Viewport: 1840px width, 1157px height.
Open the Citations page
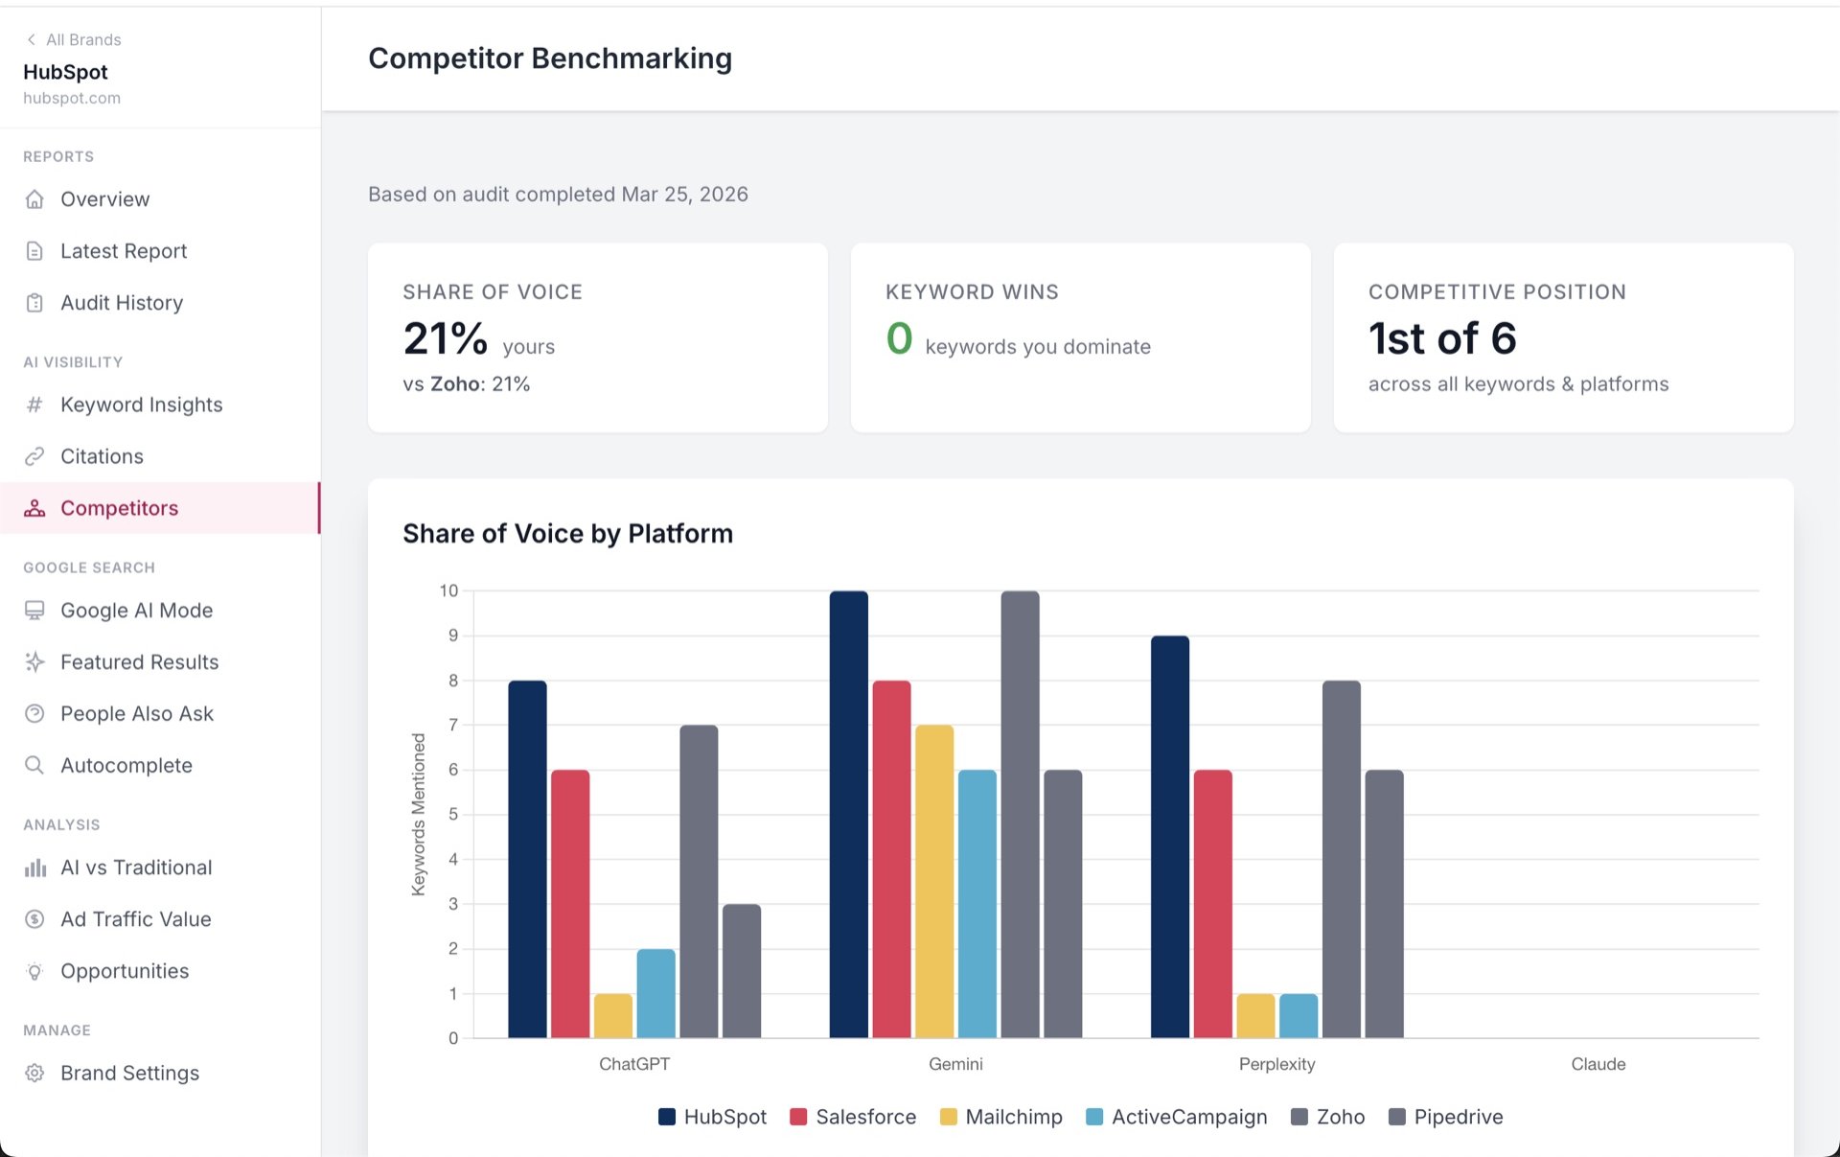pyautogui.click(x=160, y=456)
